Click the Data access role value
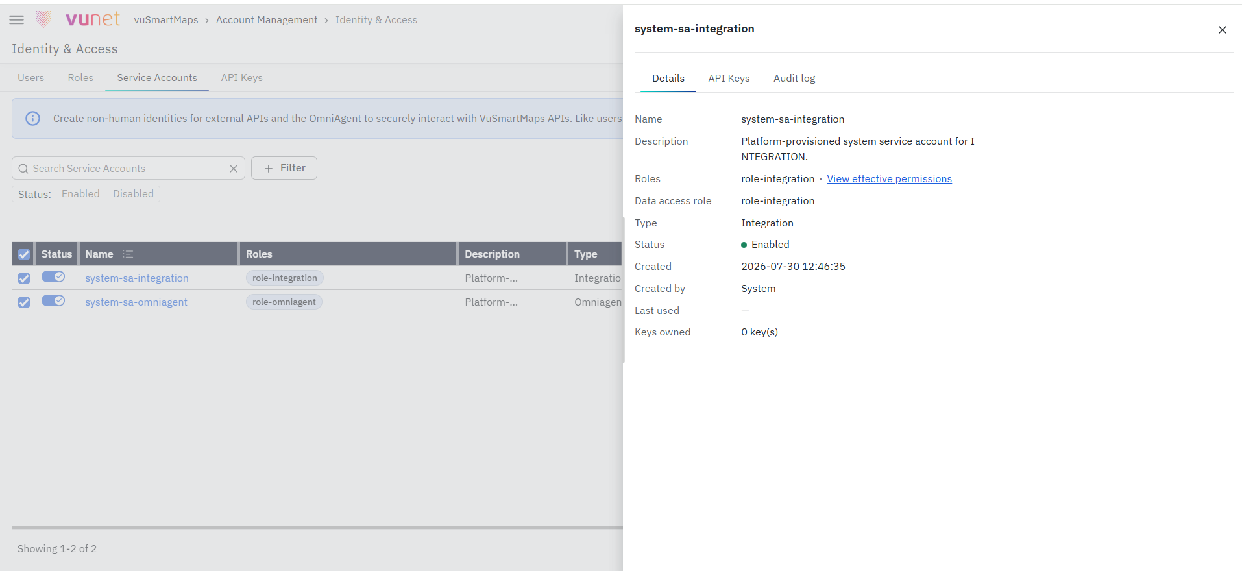This screenshot has height=571, width=1242. pos(777,201)
